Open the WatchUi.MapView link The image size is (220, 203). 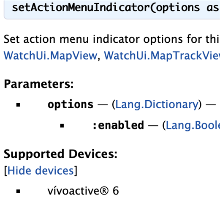(x=50, y=55)
